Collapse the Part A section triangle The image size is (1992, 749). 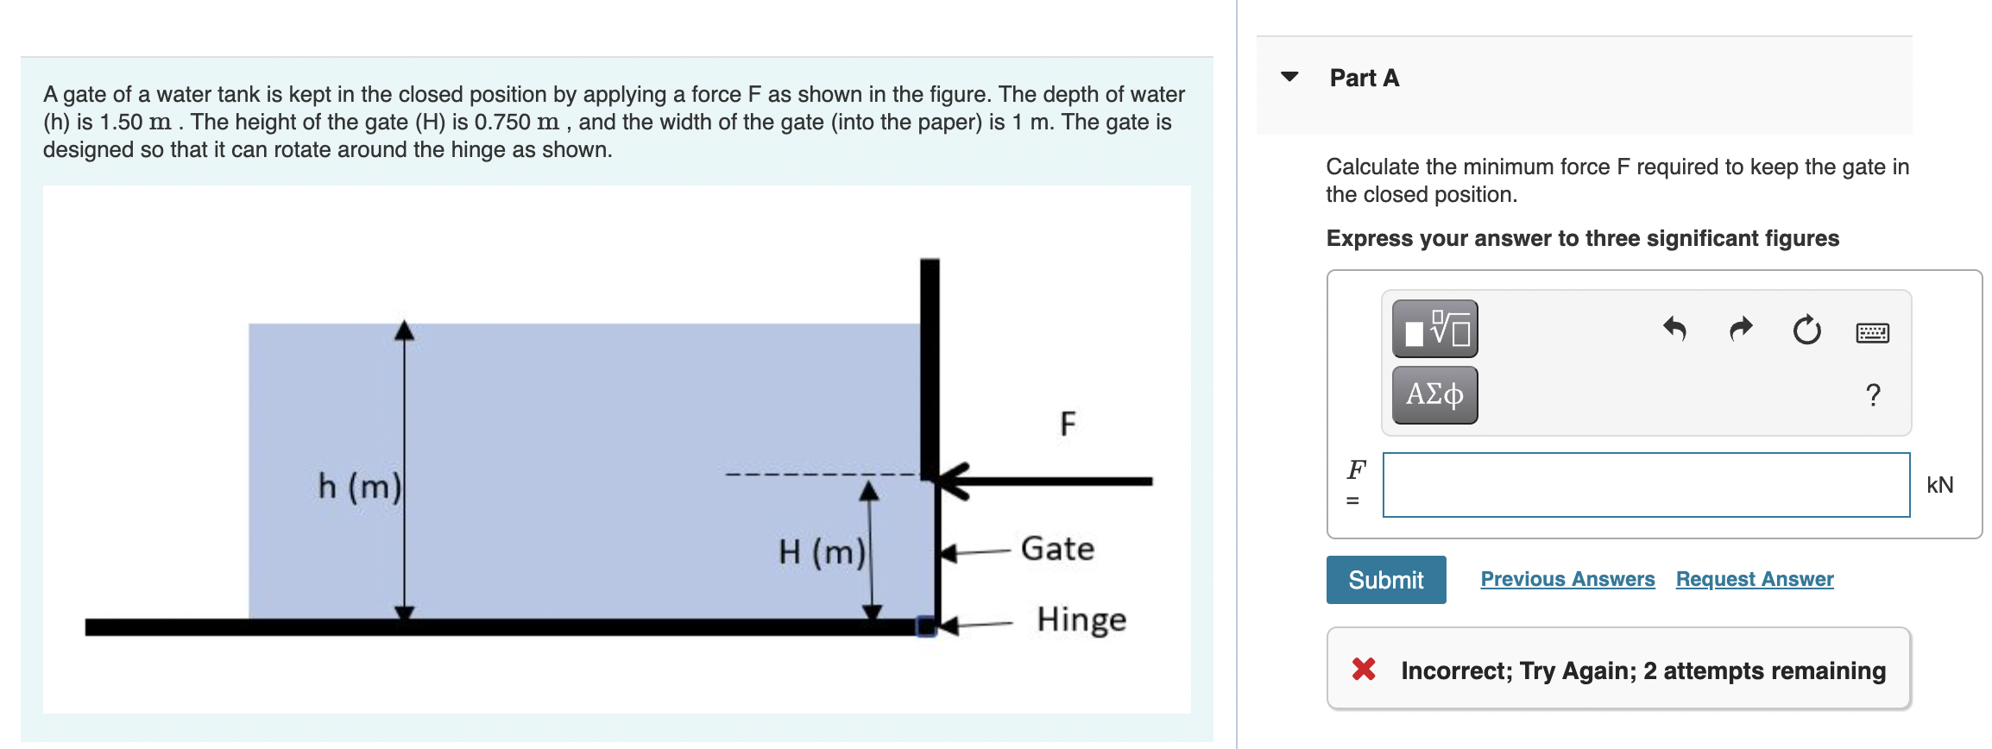tap(1288, 77)
